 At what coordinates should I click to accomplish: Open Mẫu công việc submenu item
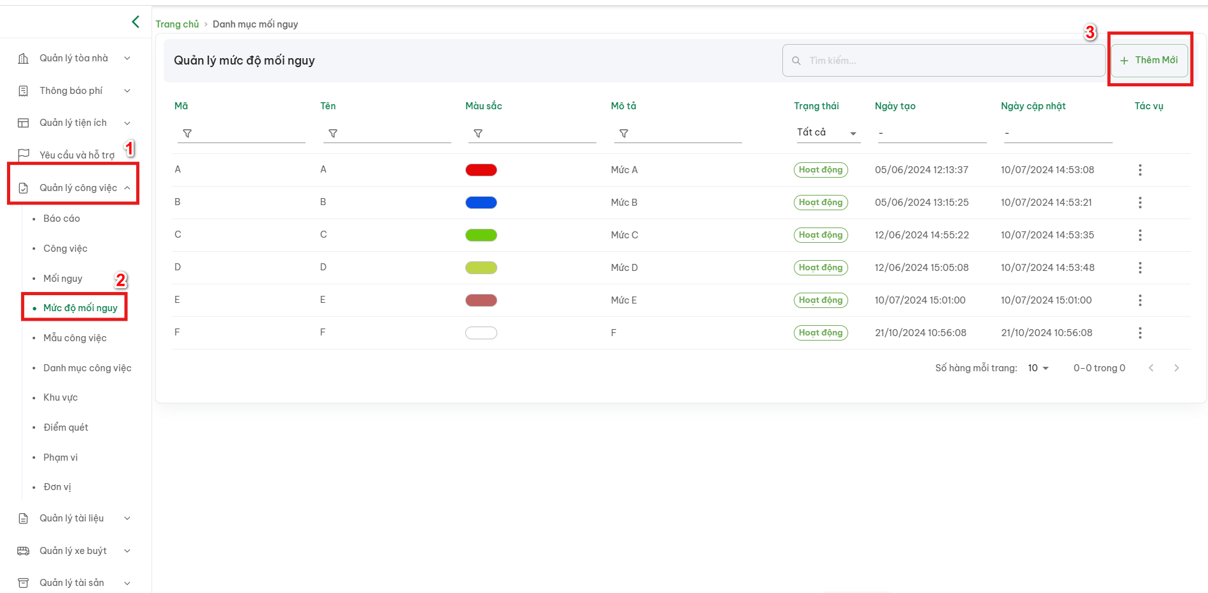point(75,338)
